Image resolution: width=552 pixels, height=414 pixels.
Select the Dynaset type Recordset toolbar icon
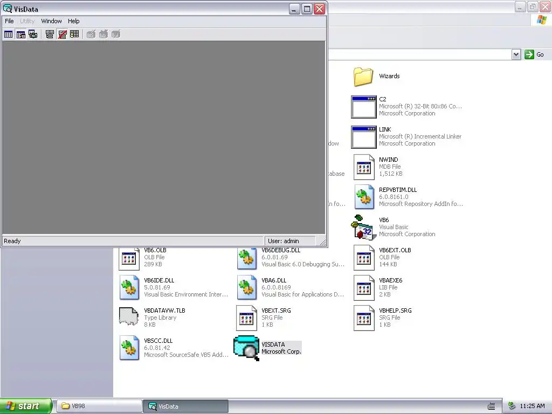21,34
